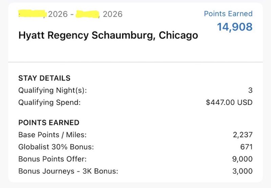This screenshot has width=271, height=188.
Task: Select the 3,000 Bonus Journeys value
Action: point(243,171)
